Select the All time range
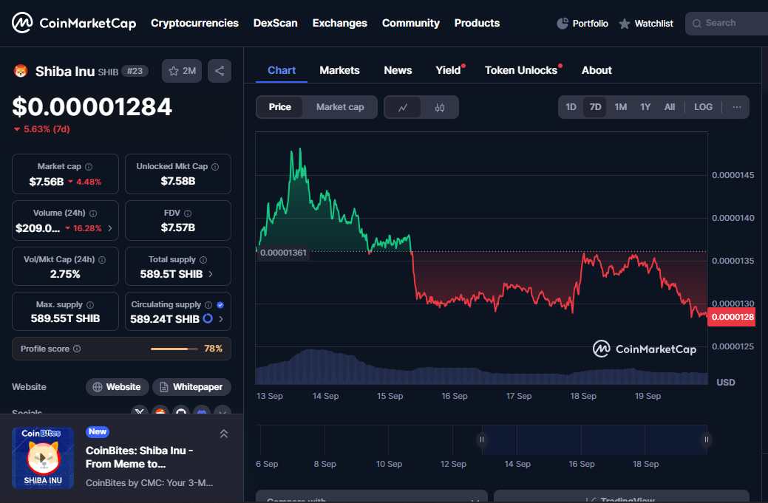Screen dimensions: 768x503 coord(670,107)
